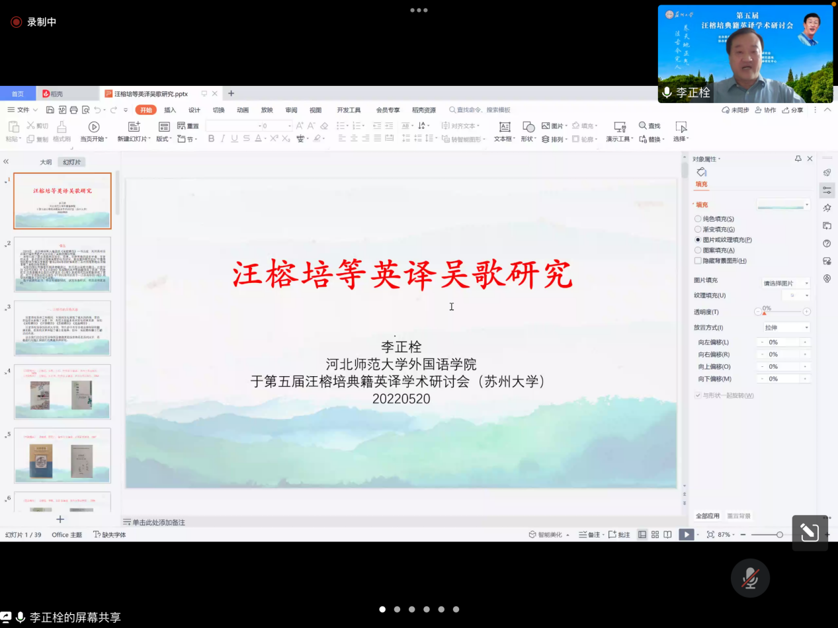
Task: Check the 隐藏背景图形 checkbox
Action: coord(698,261)
